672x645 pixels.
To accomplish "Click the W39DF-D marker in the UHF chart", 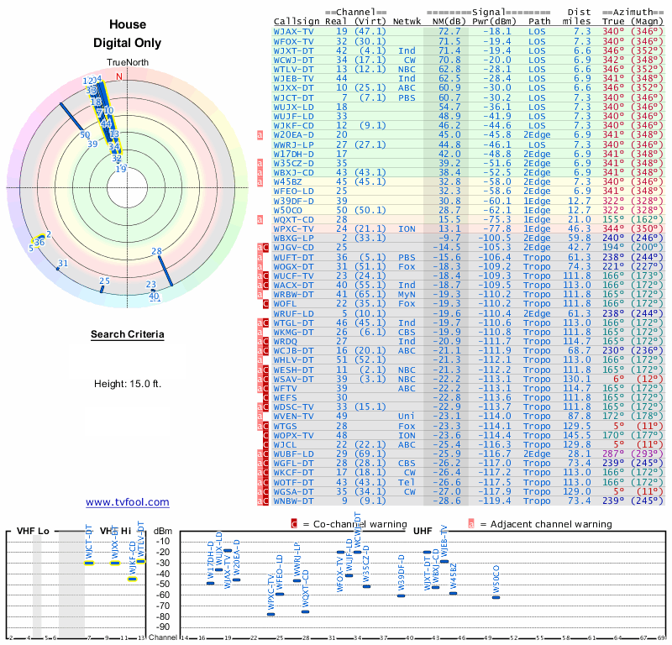I will (402, 595).
